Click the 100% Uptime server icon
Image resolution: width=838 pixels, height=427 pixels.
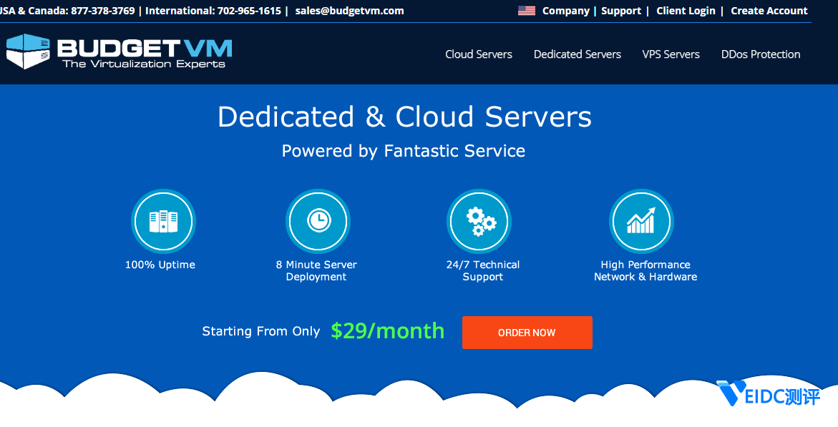pos(163,221)
